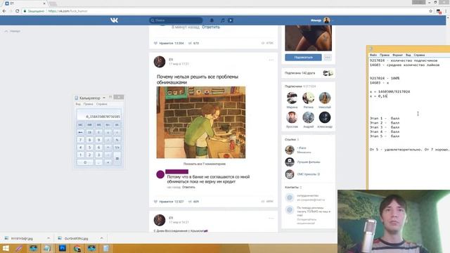Open Windows Start button
The width and height of the screenshot is (450, 253).
[x=6, y=248]
